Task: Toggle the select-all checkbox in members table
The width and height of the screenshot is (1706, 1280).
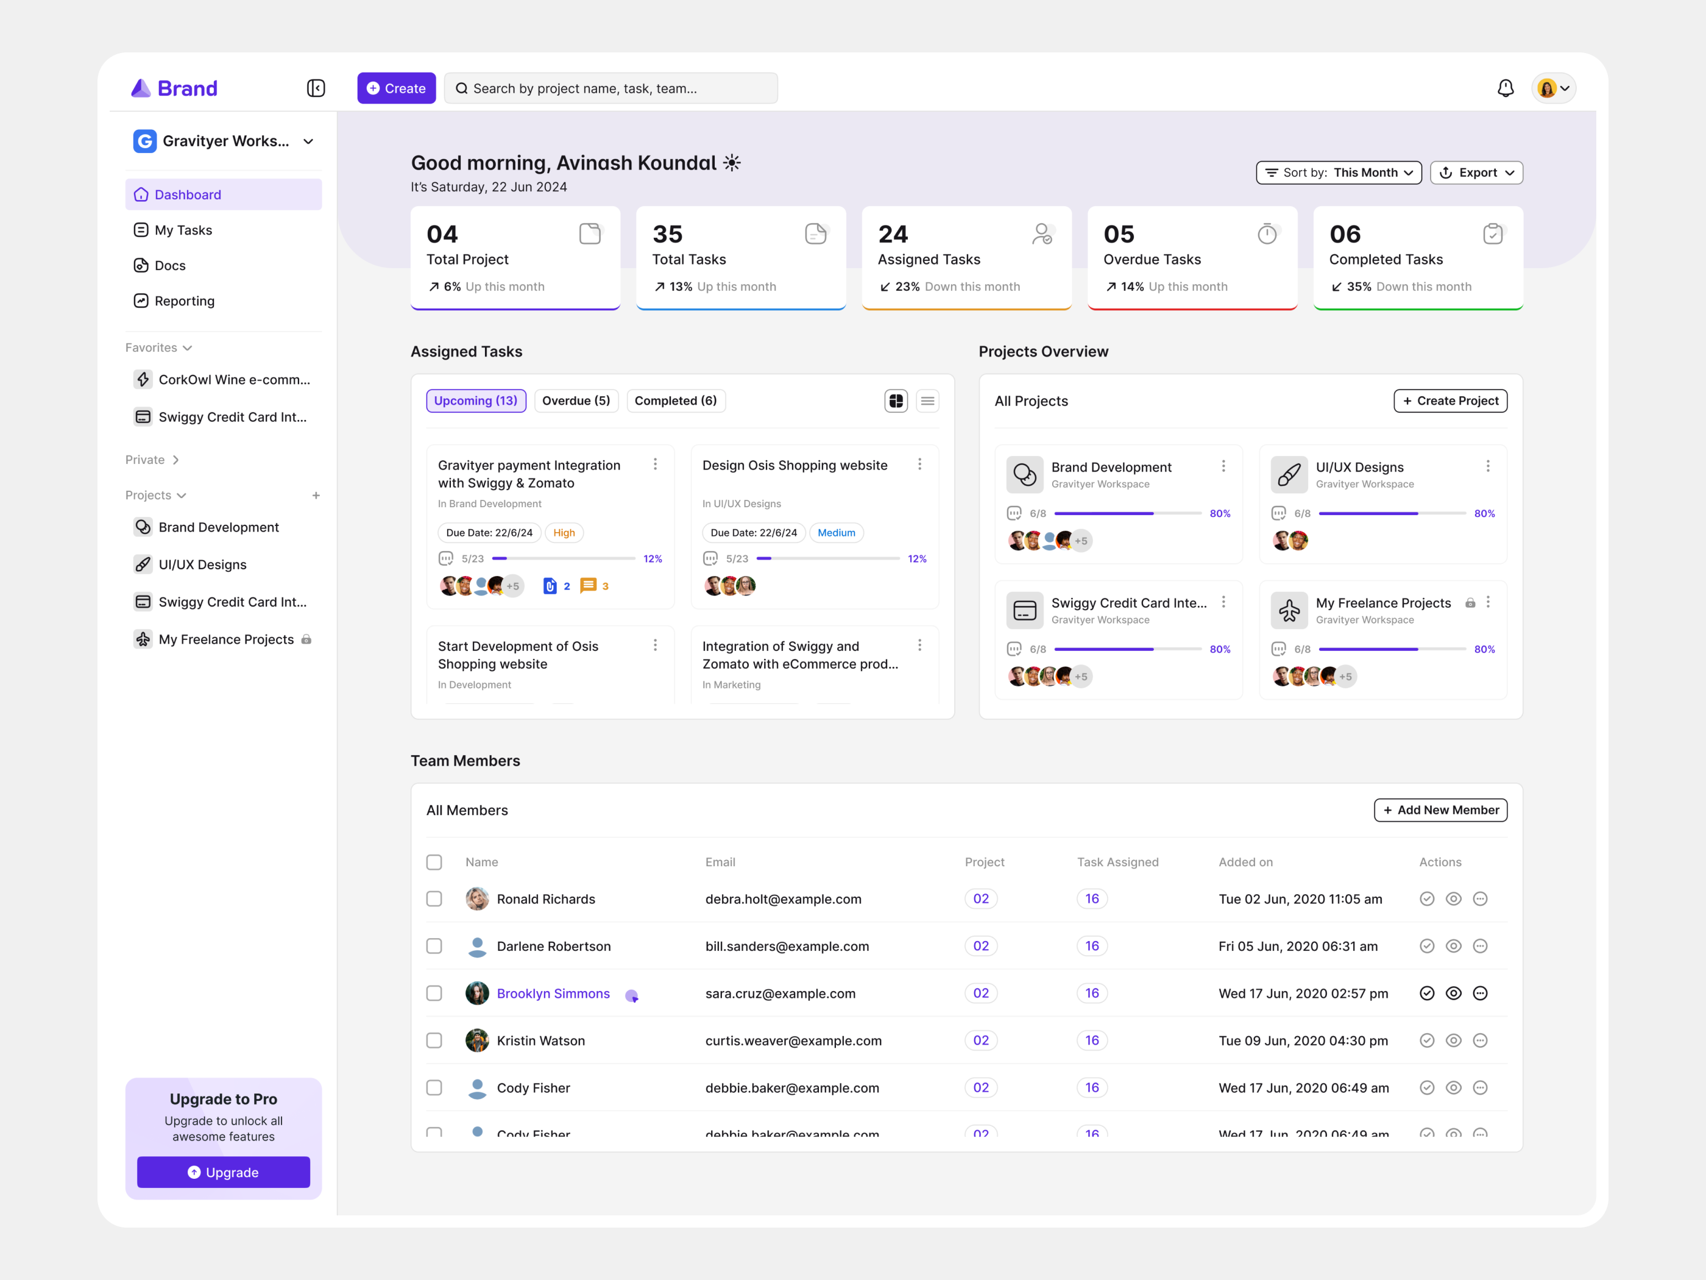Action: click(434, 862)
